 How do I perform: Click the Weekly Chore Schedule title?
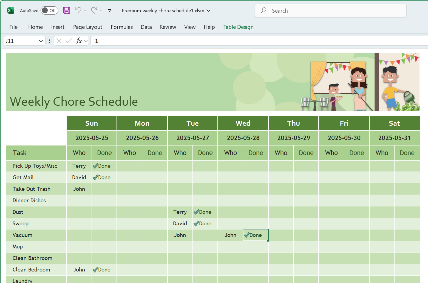74,101
